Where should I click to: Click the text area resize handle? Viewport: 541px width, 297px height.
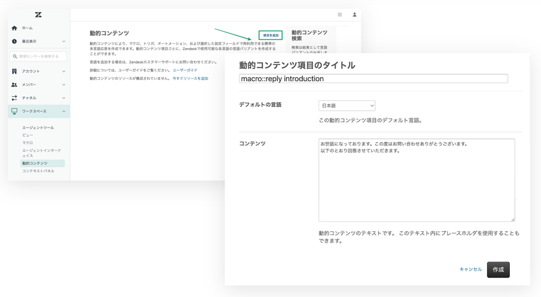click(x=513, y=219)
